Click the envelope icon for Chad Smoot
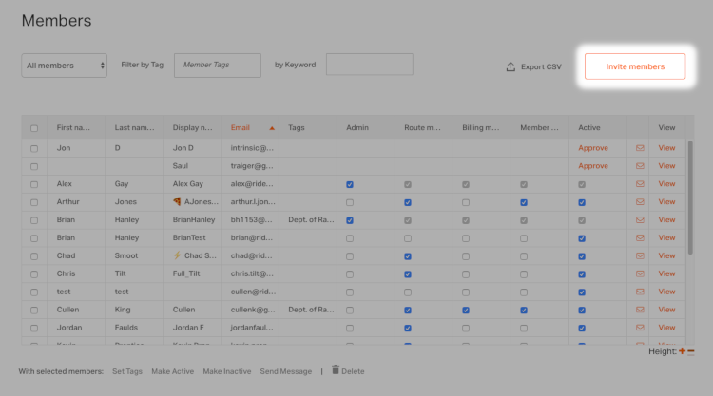 coord(640,255)
